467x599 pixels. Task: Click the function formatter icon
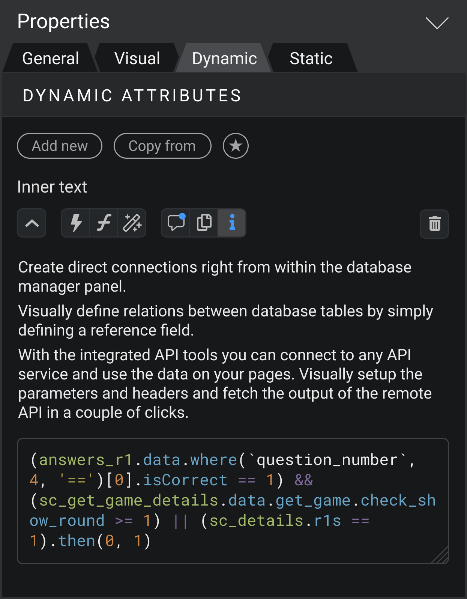point(104,223)
